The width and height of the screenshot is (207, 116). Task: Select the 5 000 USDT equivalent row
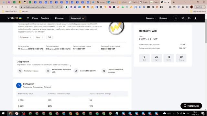point(72,106)
